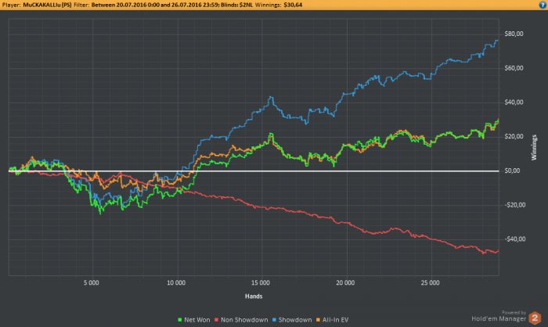Click the 10 000 x-axis label
This screenshot has height=327, width=548.
[x=176, y=282]
